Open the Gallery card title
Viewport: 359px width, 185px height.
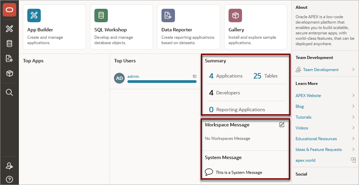pyautogui.click(x=236, y=30)
